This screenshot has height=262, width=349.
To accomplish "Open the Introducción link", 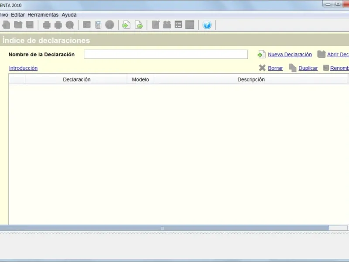I will pos(23,68).
